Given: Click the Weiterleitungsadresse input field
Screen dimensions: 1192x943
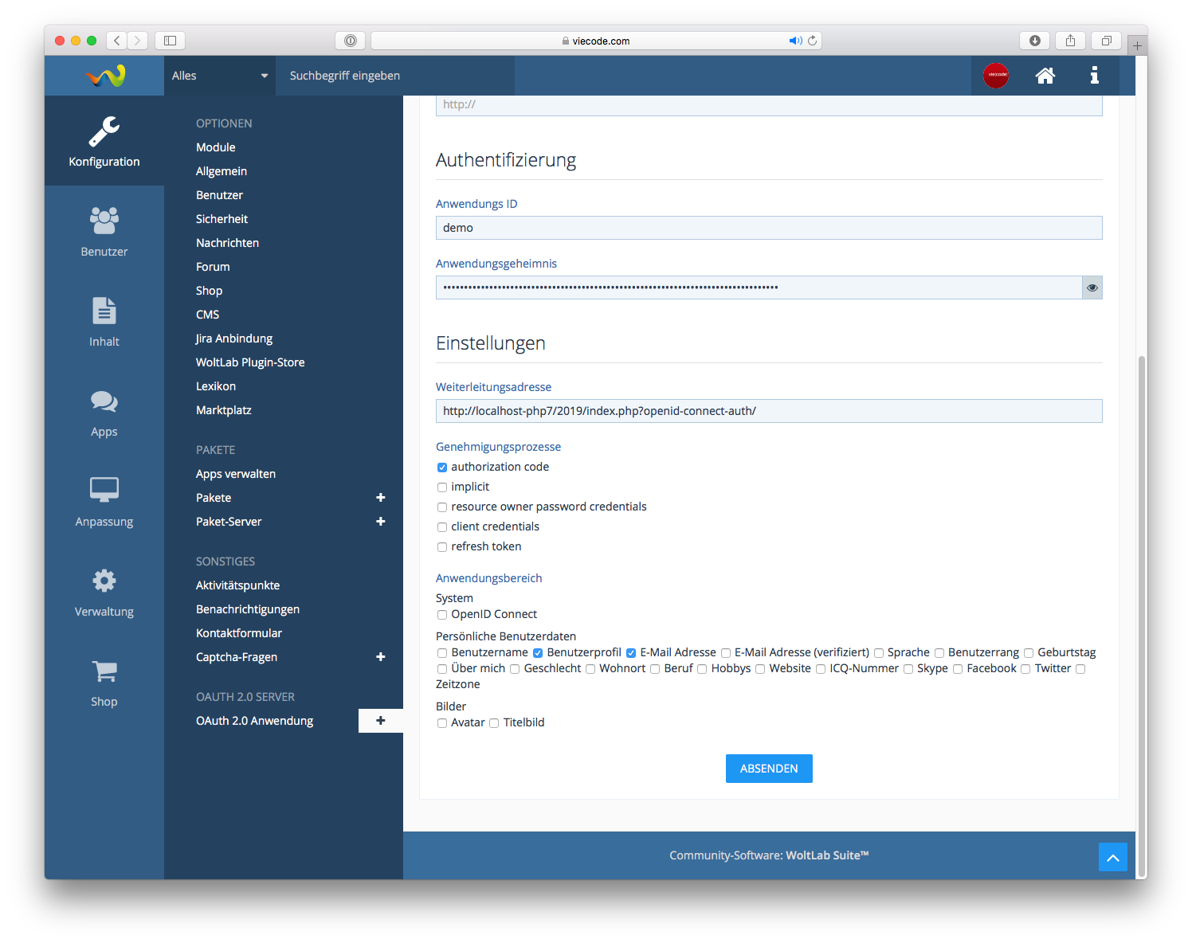Looking at the screenshot, I should pyautogui.click(x=768, y=411).
